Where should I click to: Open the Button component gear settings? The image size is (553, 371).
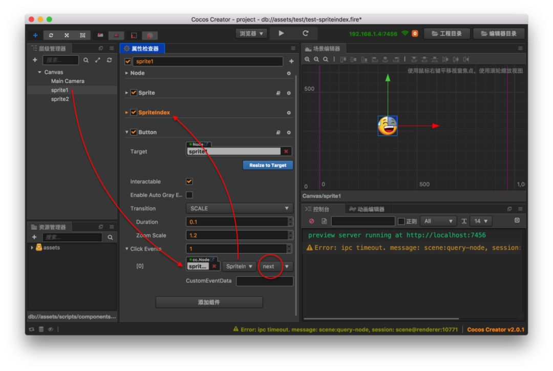288,132
